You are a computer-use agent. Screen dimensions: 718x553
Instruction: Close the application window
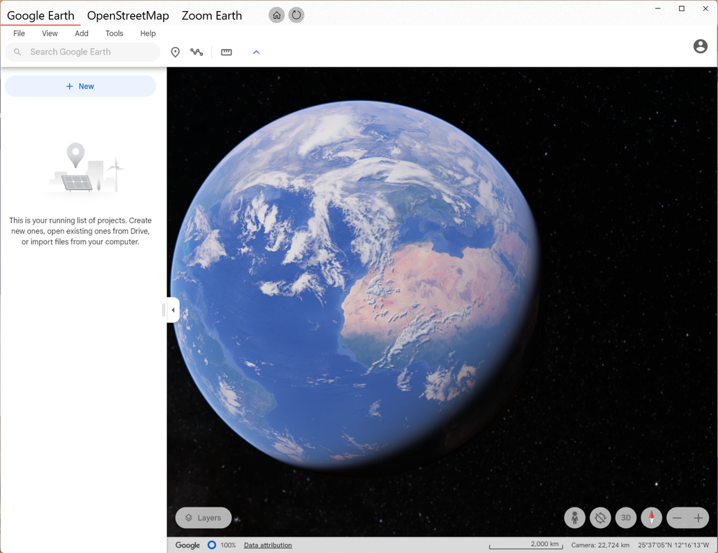(706, 8)
